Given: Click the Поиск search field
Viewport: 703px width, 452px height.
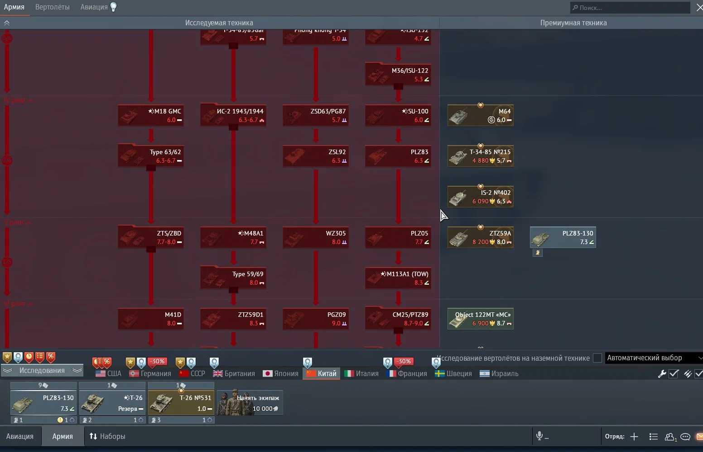Looking at the screenshot, I should (630, 8).
